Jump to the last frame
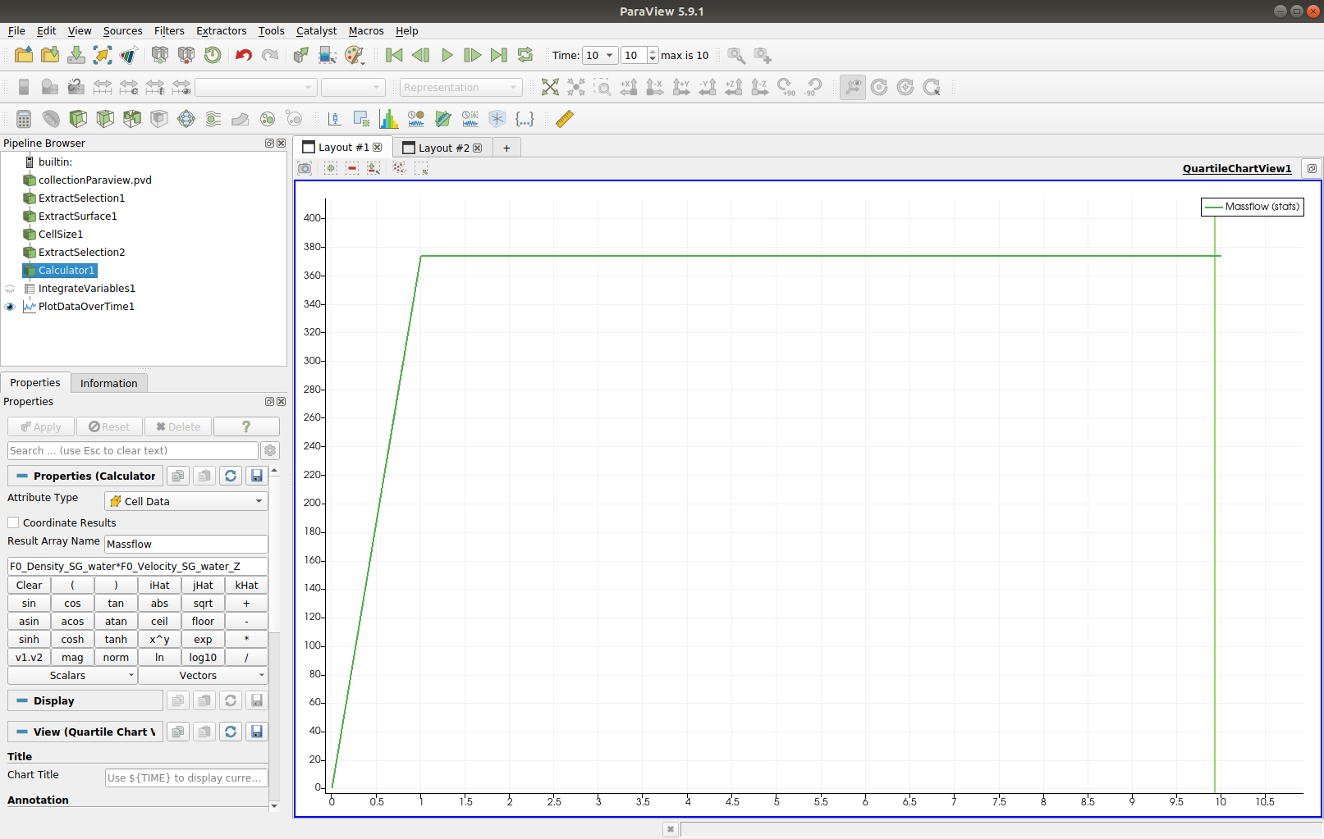The height and width of the screenshot is (839, 1324). coord(499,55)
